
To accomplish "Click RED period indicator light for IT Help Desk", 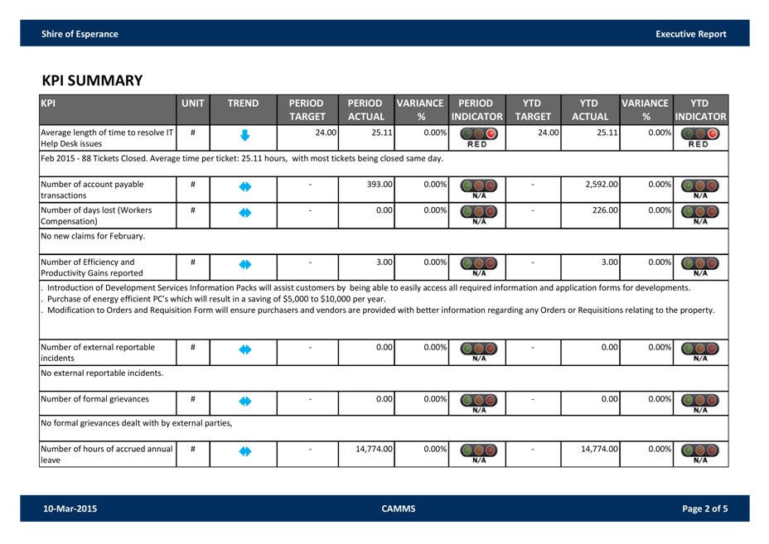I will coord(476,137).
